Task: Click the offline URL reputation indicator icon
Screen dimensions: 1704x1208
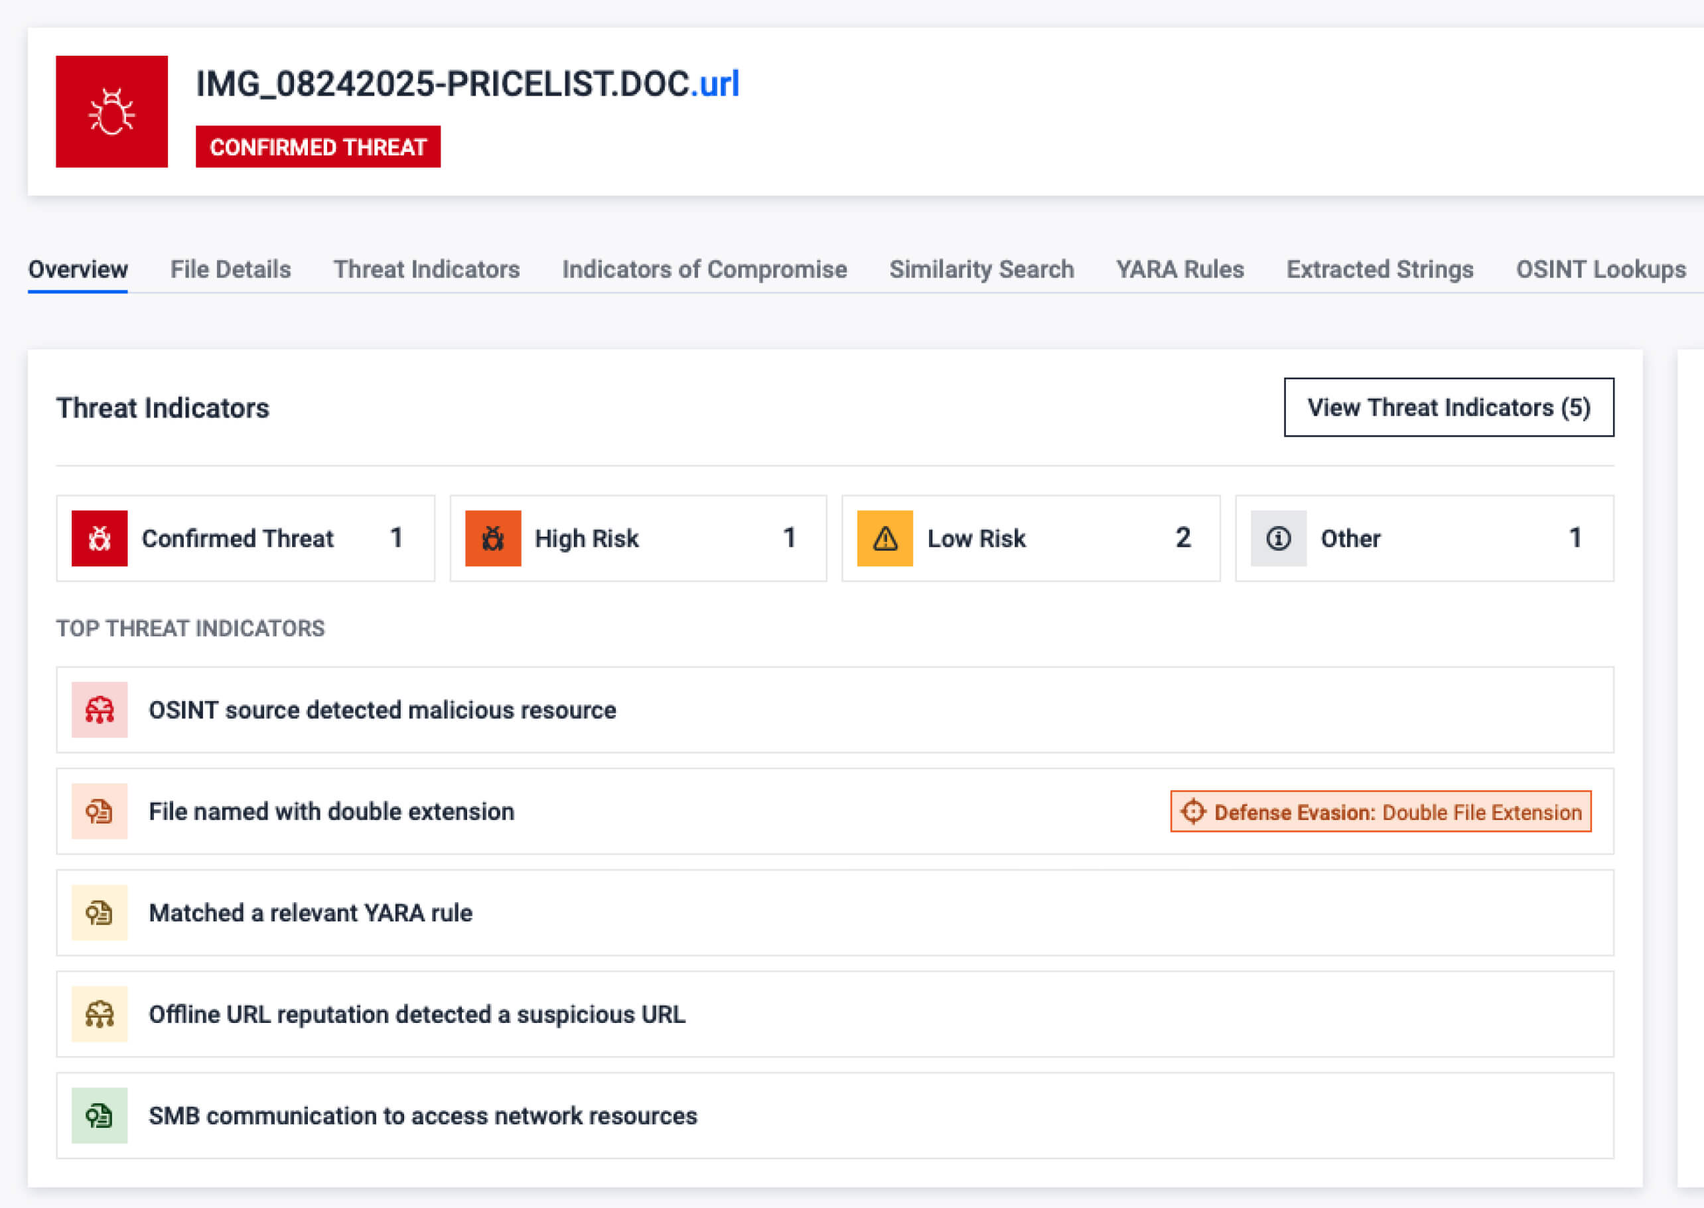Action: tap(99, 1014)
